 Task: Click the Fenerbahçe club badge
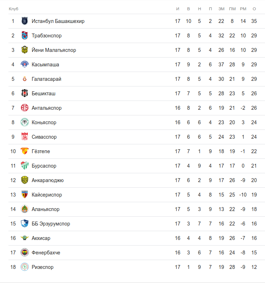click(25, 253)
